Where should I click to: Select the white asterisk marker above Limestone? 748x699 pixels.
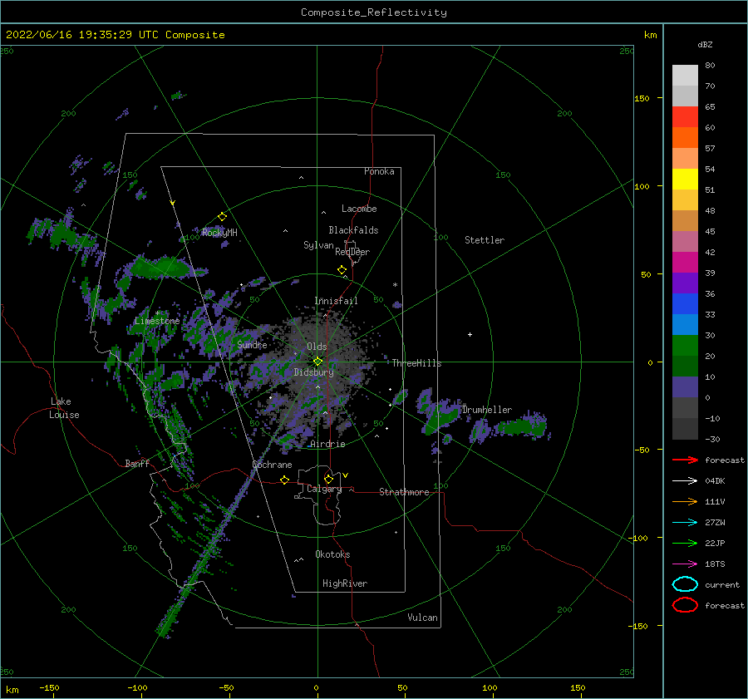coord(157,313)
